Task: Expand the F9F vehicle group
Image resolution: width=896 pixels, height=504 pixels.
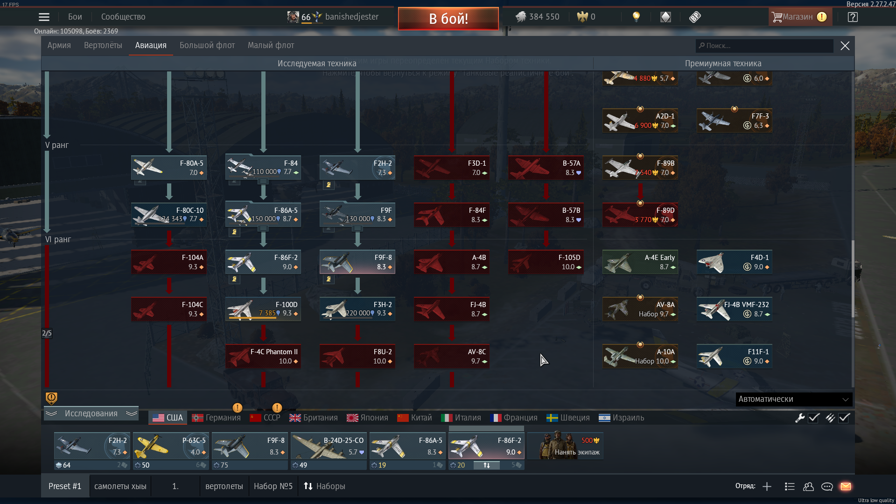Action: 357,229
